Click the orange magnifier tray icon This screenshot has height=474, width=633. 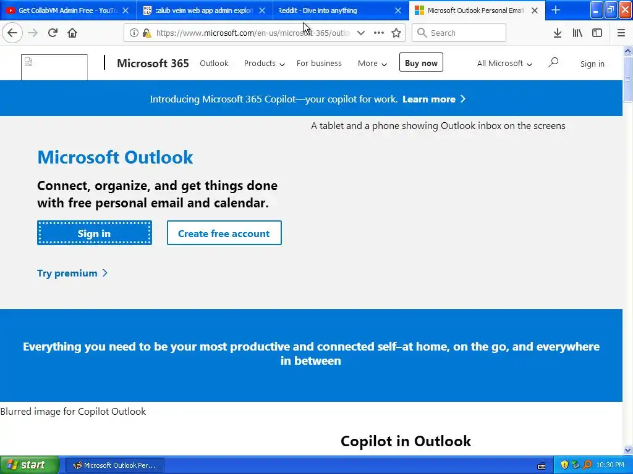tap(587, 465)
